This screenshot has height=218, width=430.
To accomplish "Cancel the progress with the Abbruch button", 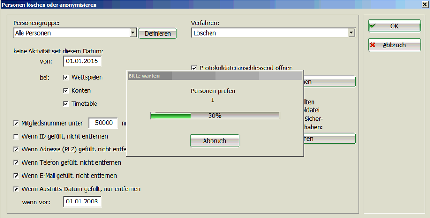I will click(x=214, y=141).
